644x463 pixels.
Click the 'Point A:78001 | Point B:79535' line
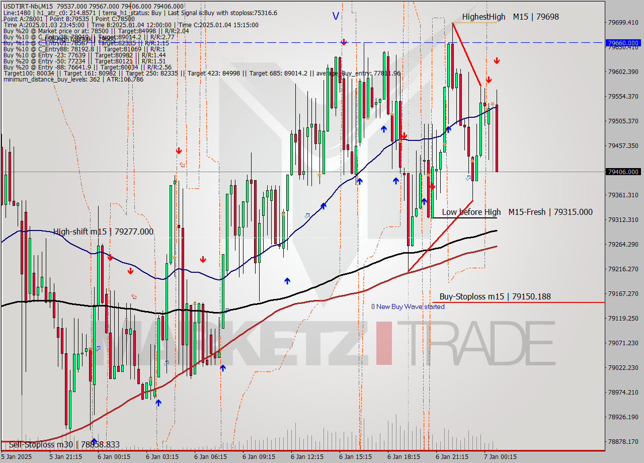click(x=69, y=19)
